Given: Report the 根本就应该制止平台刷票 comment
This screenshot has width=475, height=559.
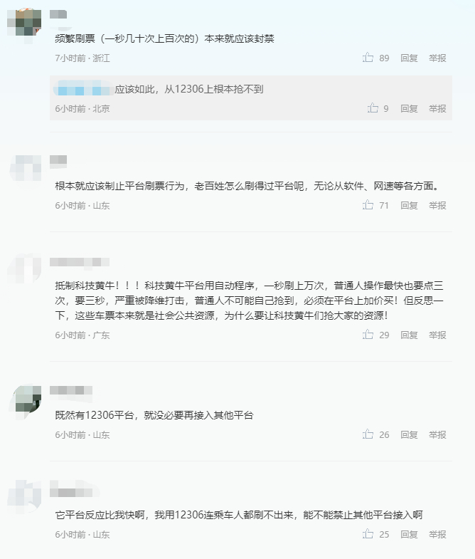Looking at the screenshot, I should pyautogui.click(x=437, y=206).
